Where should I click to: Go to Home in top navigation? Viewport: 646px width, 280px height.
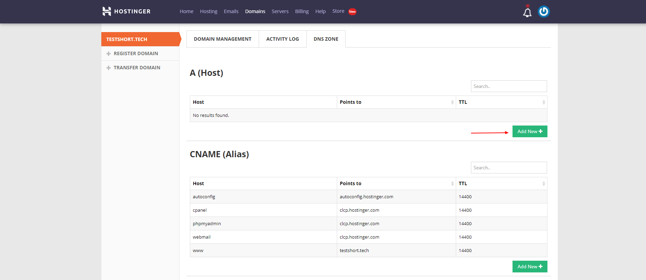point(186,11)
